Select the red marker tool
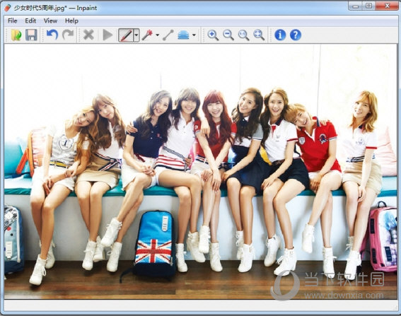Image resolution: width=401 pixels, height=316 pixels. tap(126, 35)
